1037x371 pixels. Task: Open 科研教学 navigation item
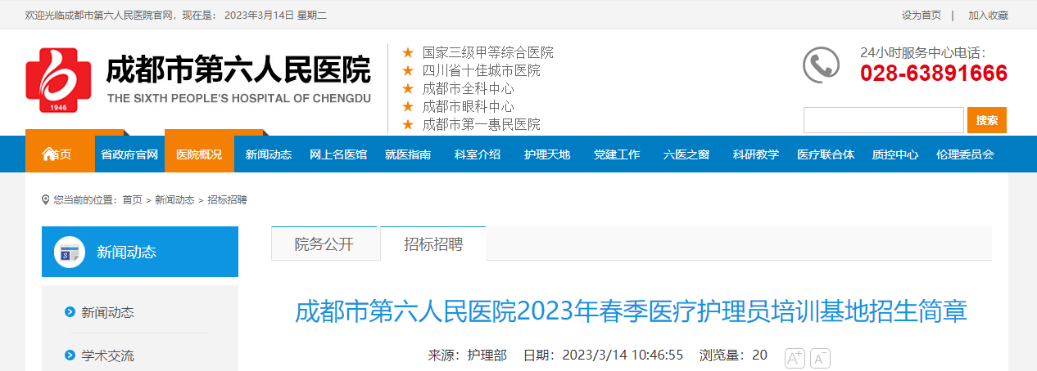pyautogui.click(x=756, y=154)
